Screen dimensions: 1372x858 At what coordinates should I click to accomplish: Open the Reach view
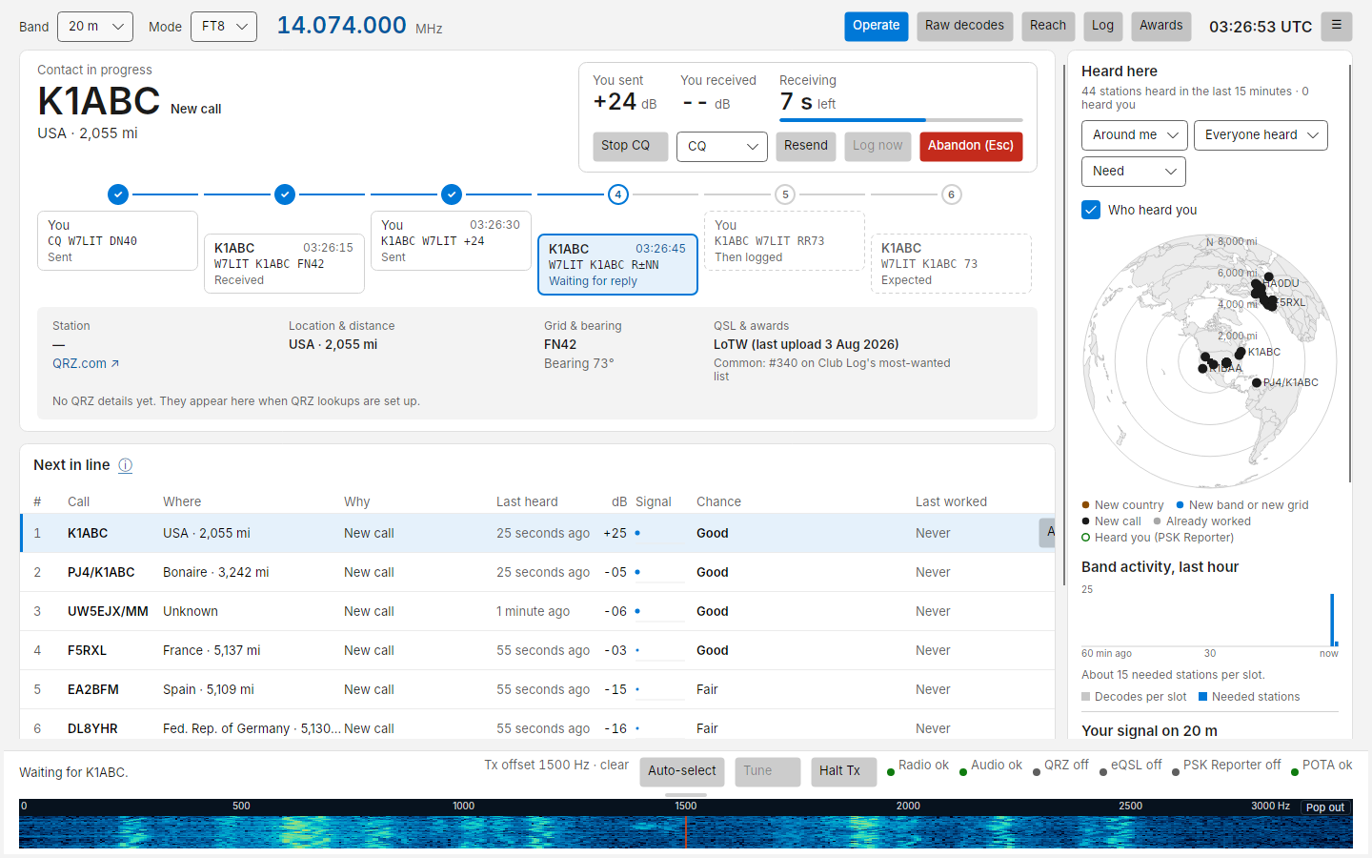point(1048,26)
